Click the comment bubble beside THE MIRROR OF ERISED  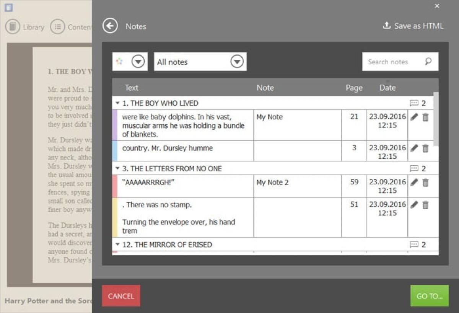coord(415,245)
